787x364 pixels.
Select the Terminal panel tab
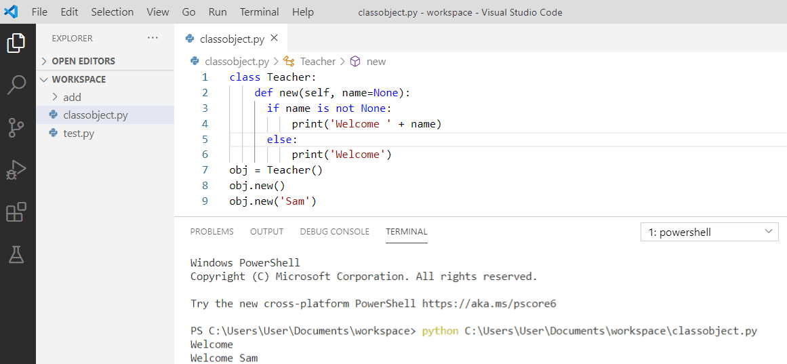[407, 231]
